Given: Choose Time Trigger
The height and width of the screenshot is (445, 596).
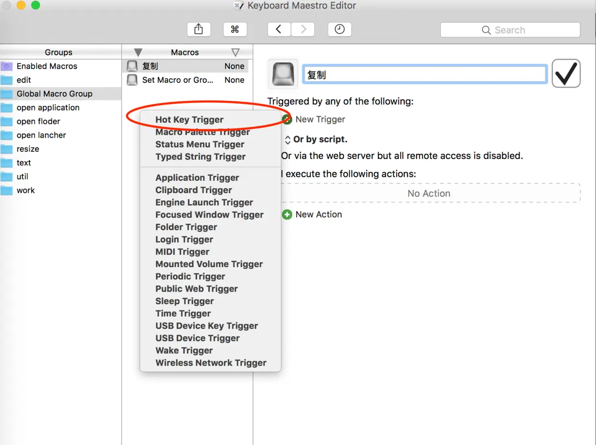Looking at the screenshot, I should [211, 313].
